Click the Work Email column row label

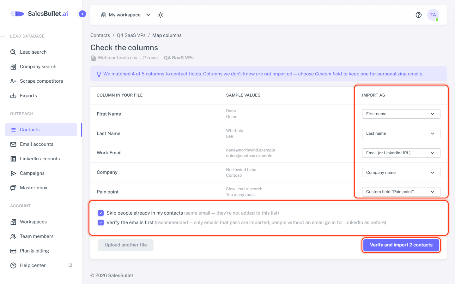[109, 153]
